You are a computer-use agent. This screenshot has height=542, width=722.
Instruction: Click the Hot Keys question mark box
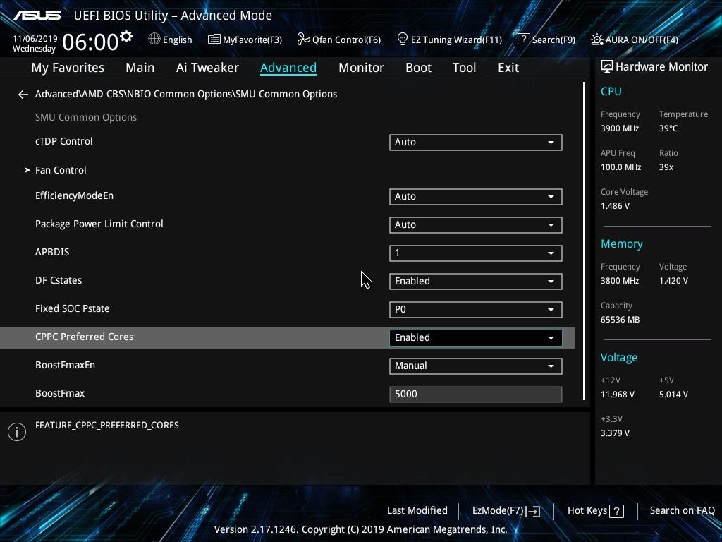point(616,511)
